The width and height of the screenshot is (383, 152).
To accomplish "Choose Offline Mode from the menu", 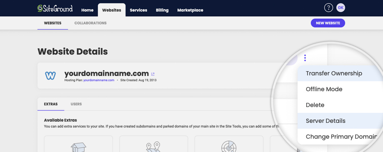I will (x=340, y=89).
